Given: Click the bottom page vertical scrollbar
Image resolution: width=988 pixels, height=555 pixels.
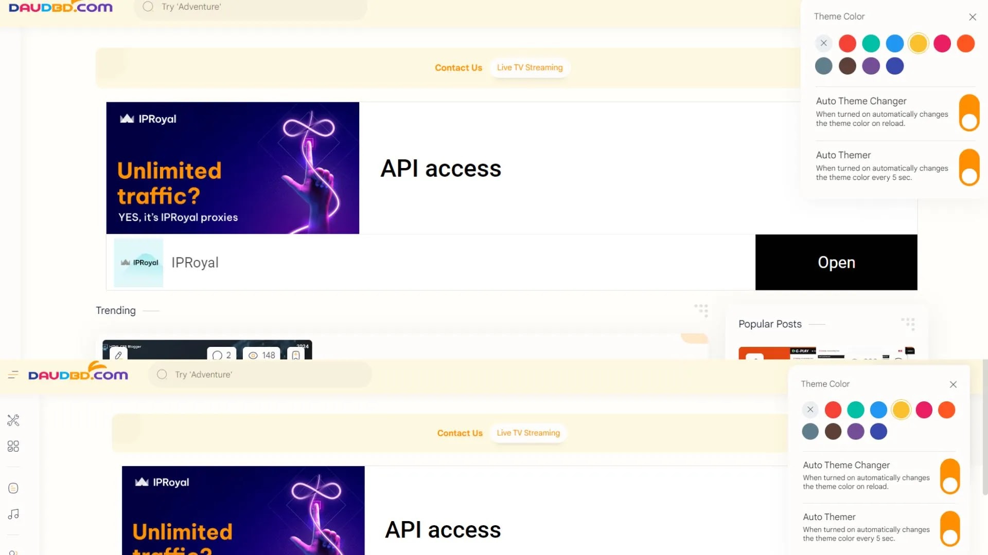Looking at the screenshot, I should point(985,427).
